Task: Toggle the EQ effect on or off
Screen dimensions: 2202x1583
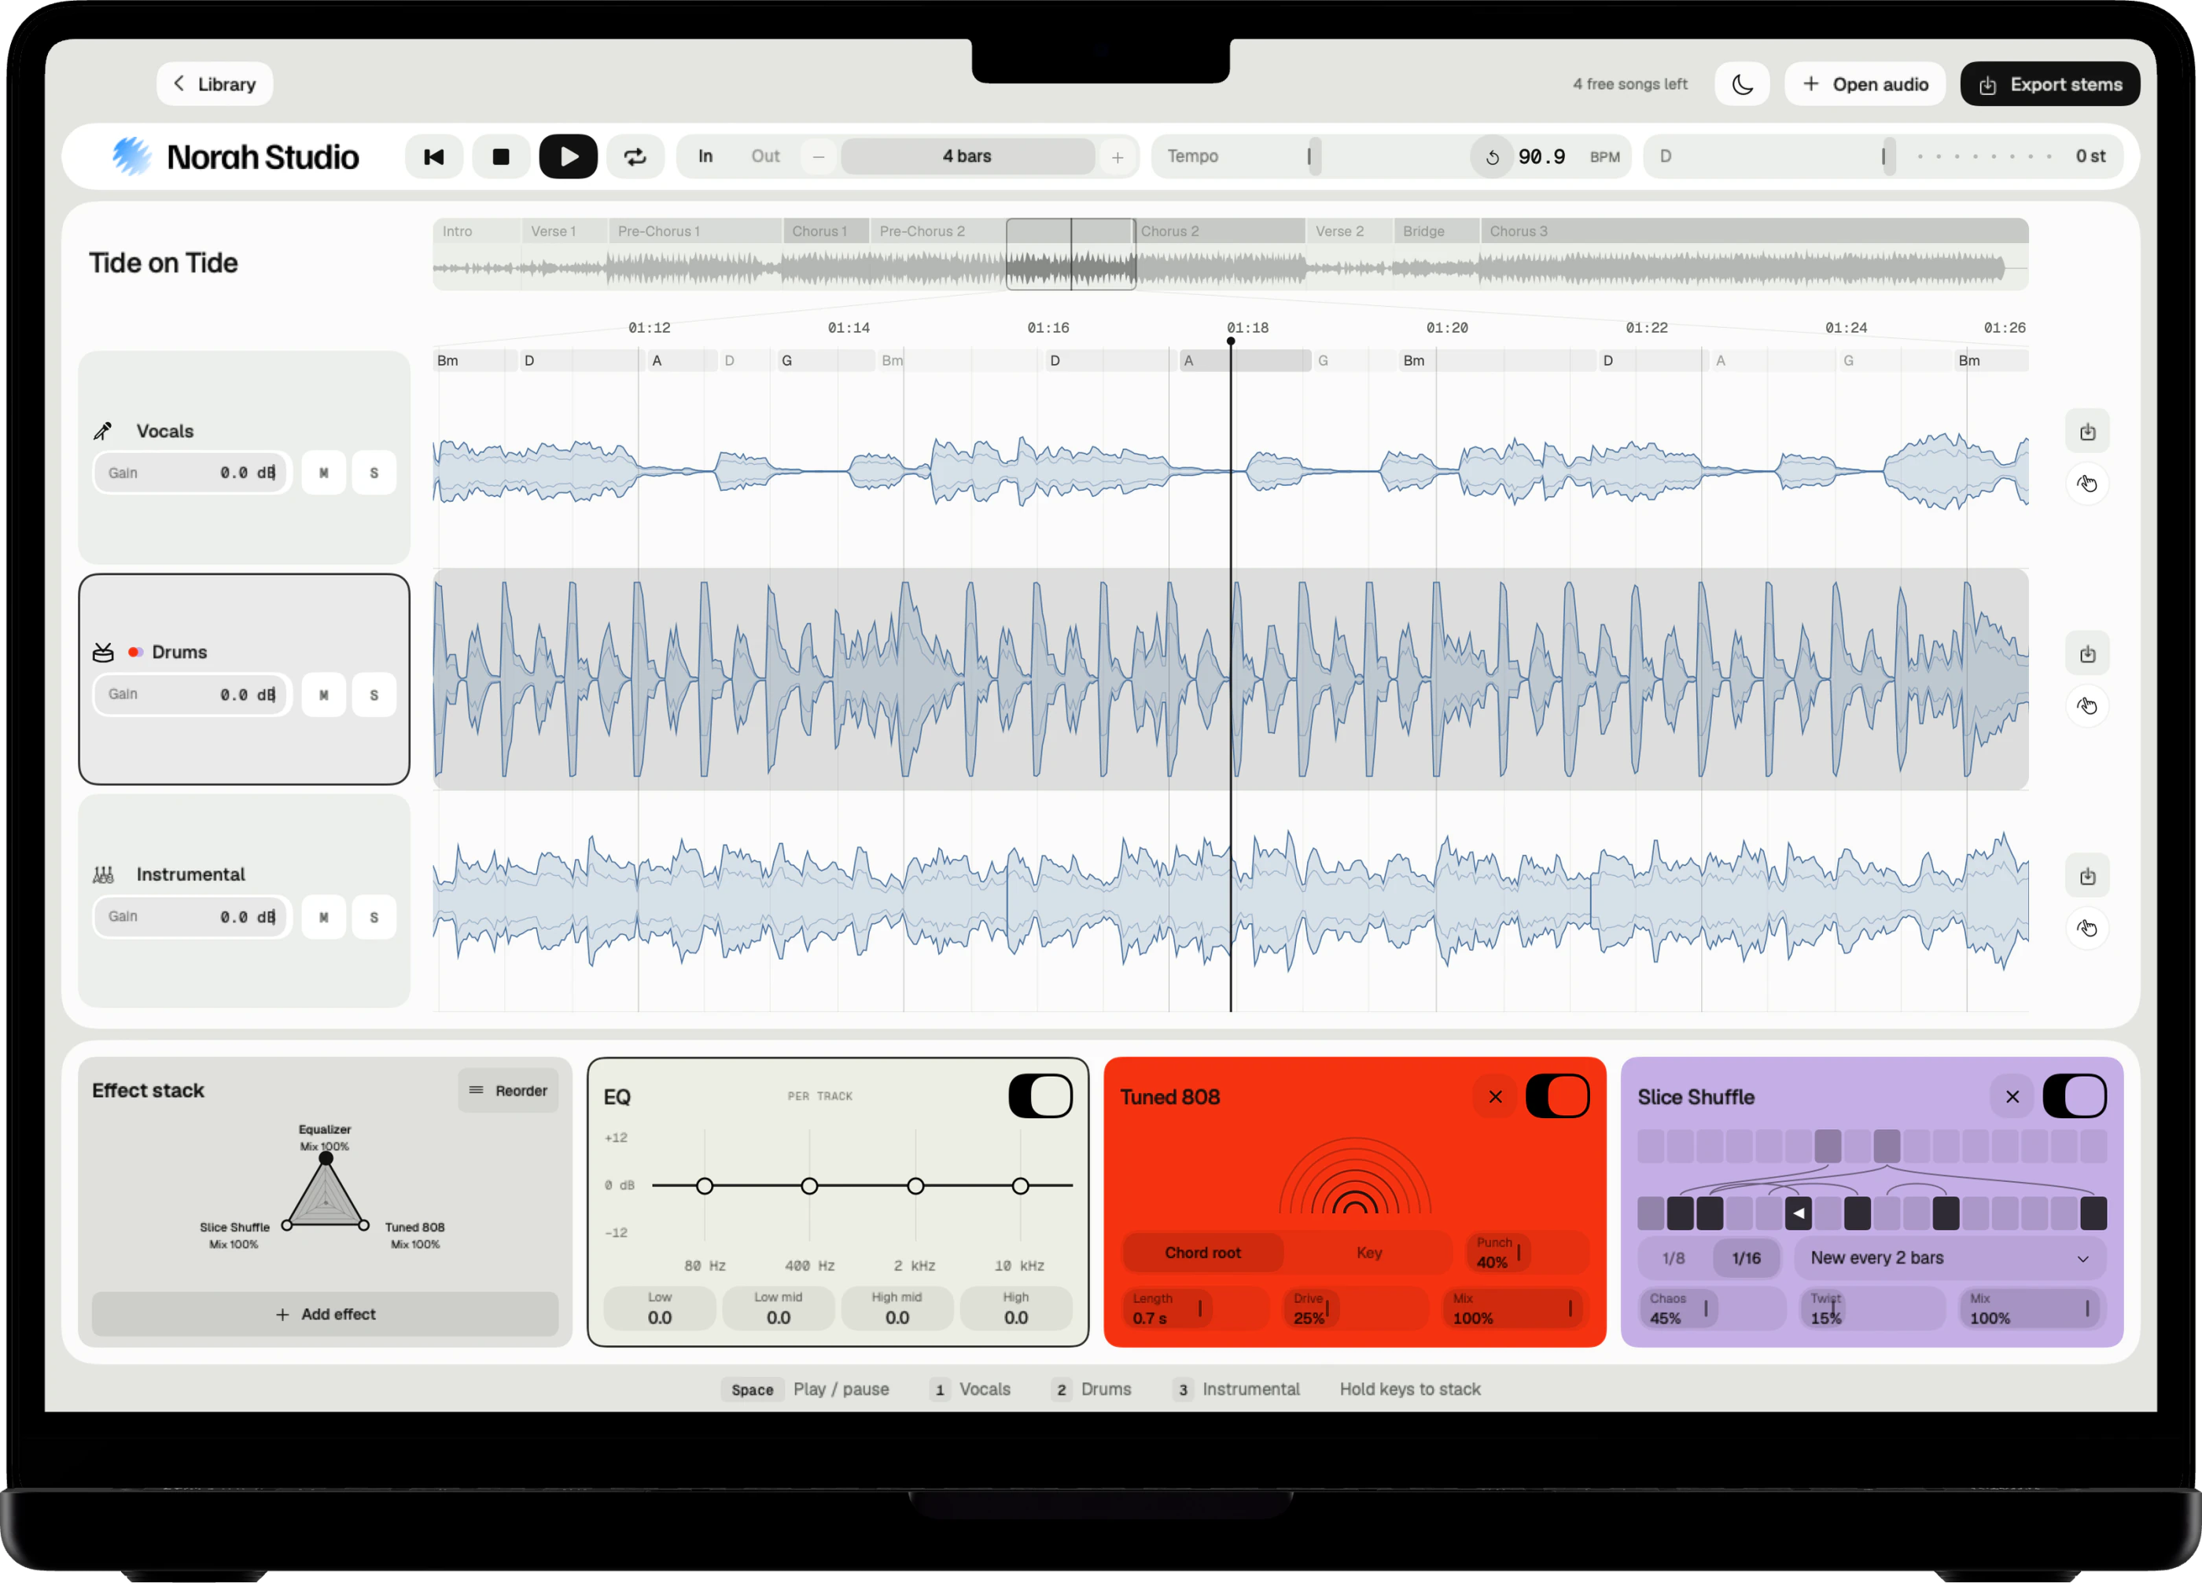Action: [1040, 1097]
